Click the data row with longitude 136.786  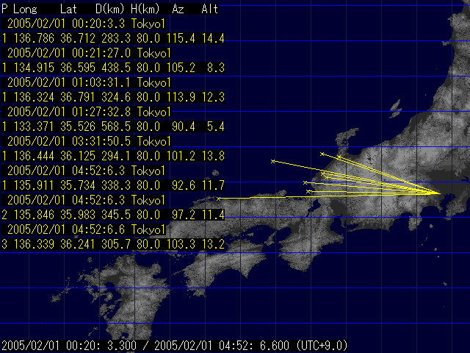103,38
